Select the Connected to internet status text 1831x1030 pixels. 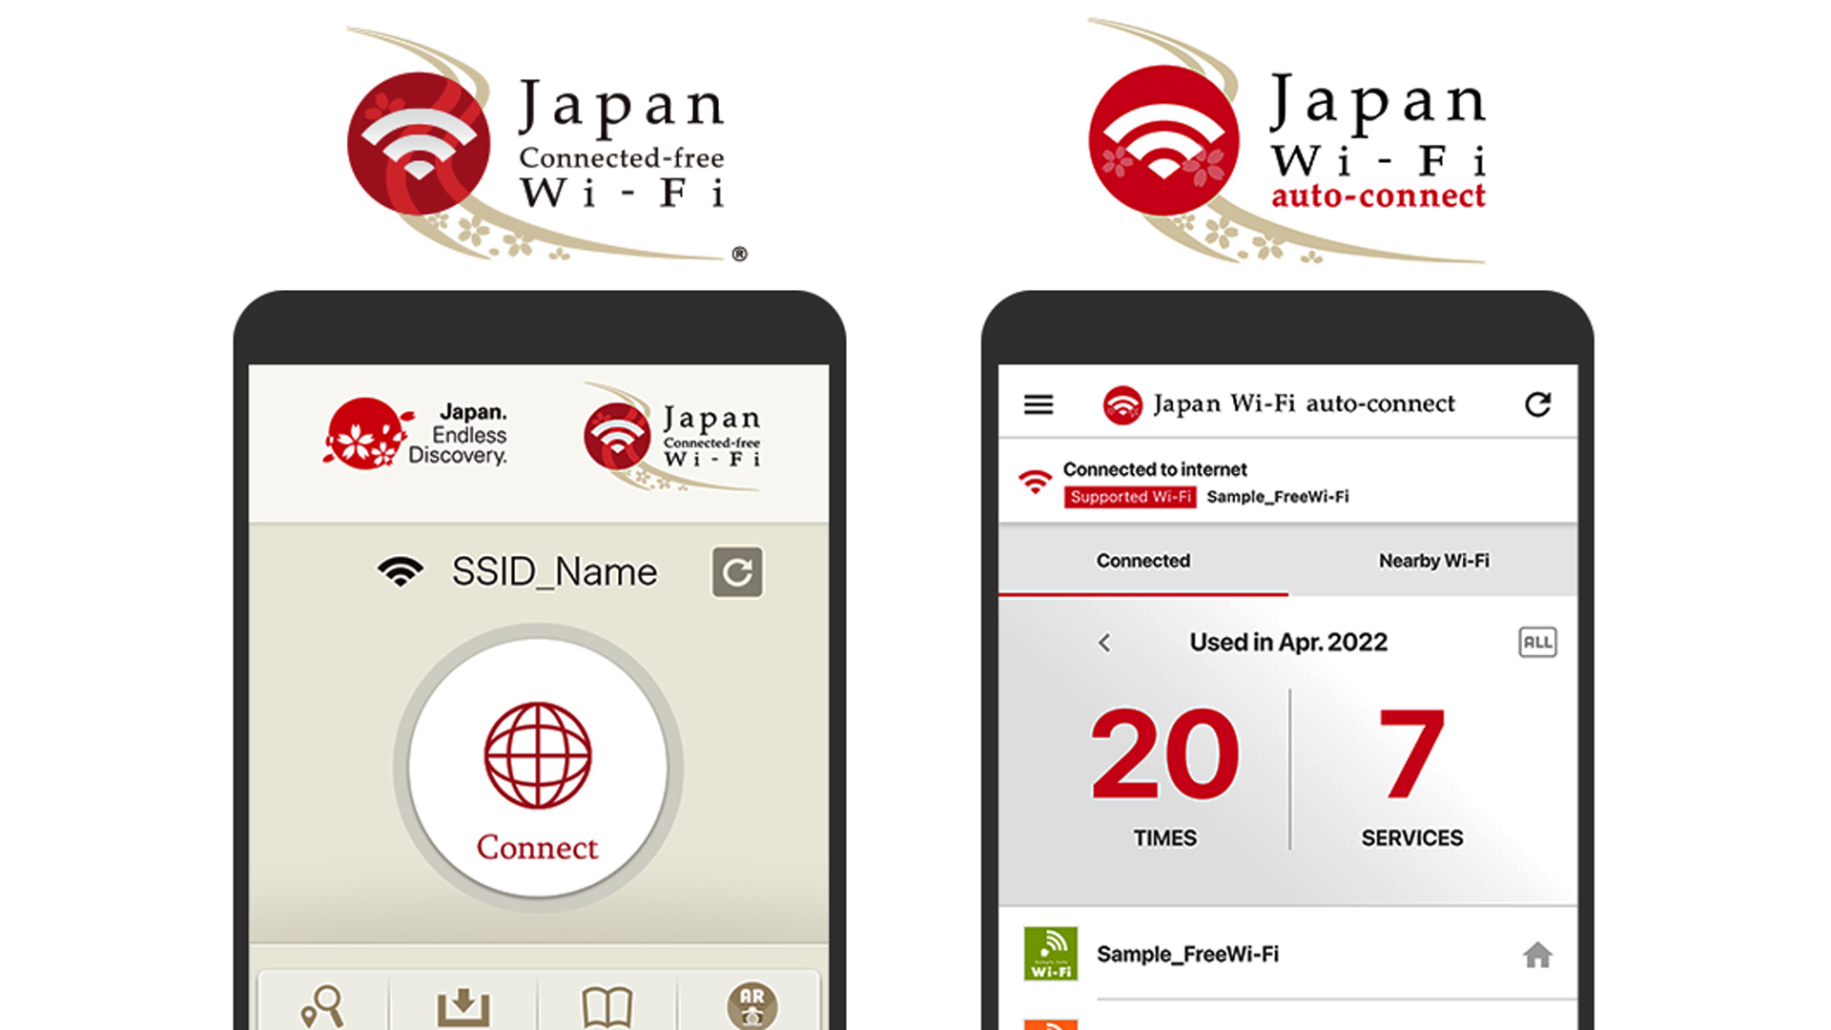1155,469
